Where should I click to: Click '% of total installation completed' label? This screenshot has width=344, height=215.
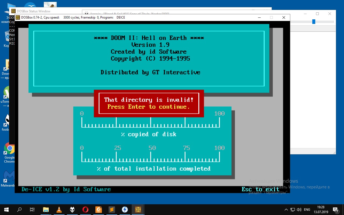click(x=154, y=169)
